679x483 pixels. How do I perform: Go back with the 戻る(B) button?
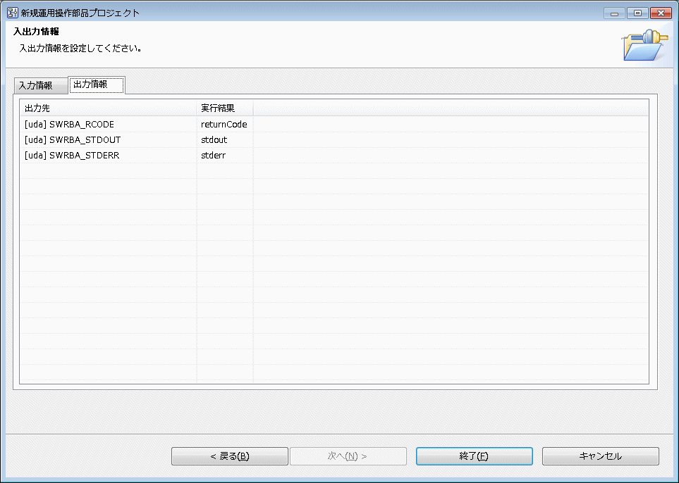[230, 456]
